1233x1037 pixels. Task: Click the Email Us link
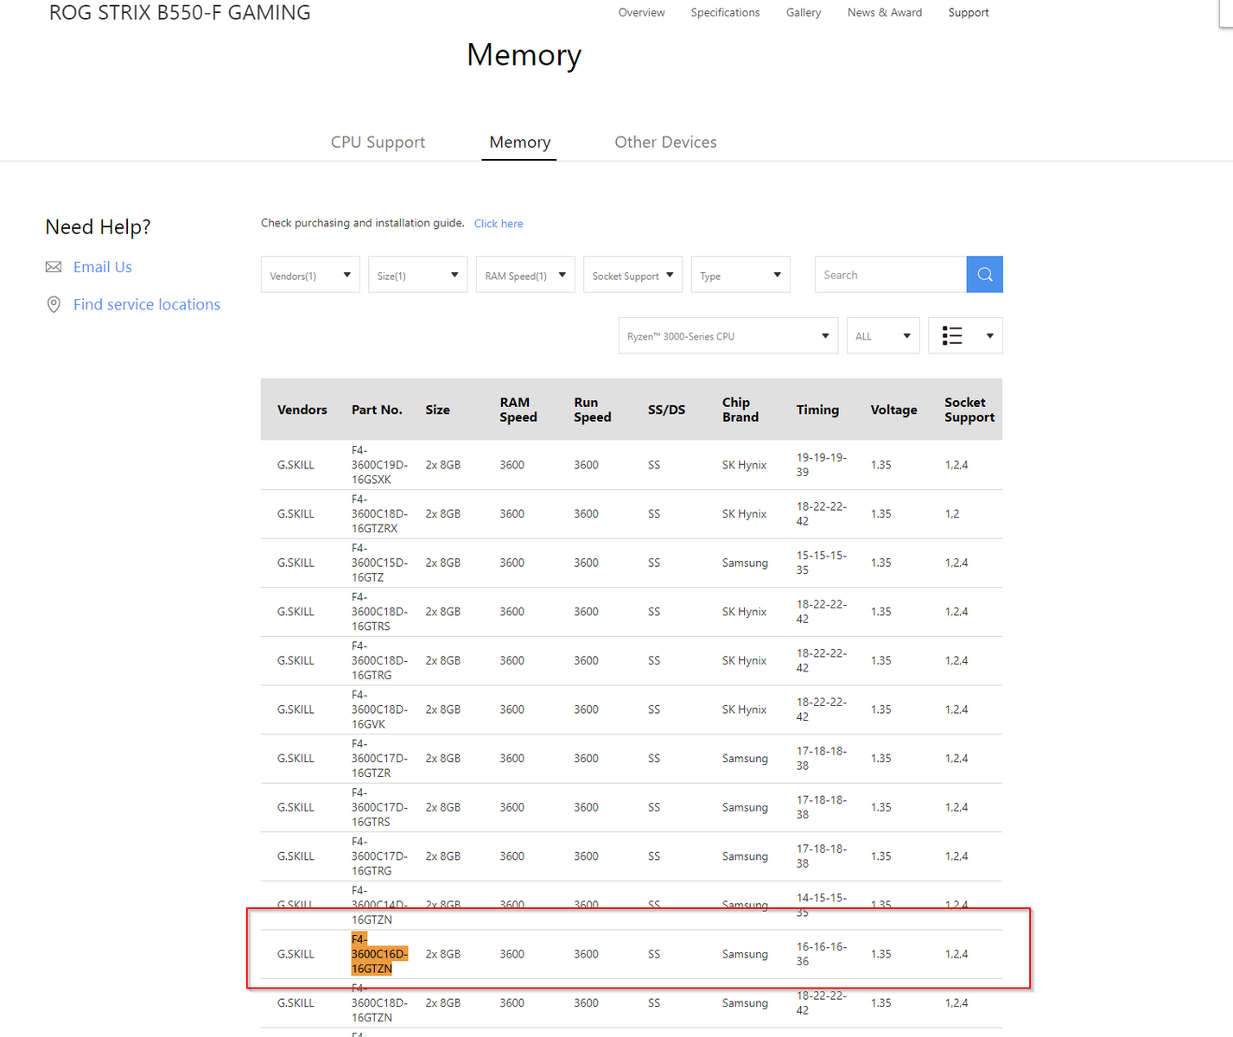[103, 267]
